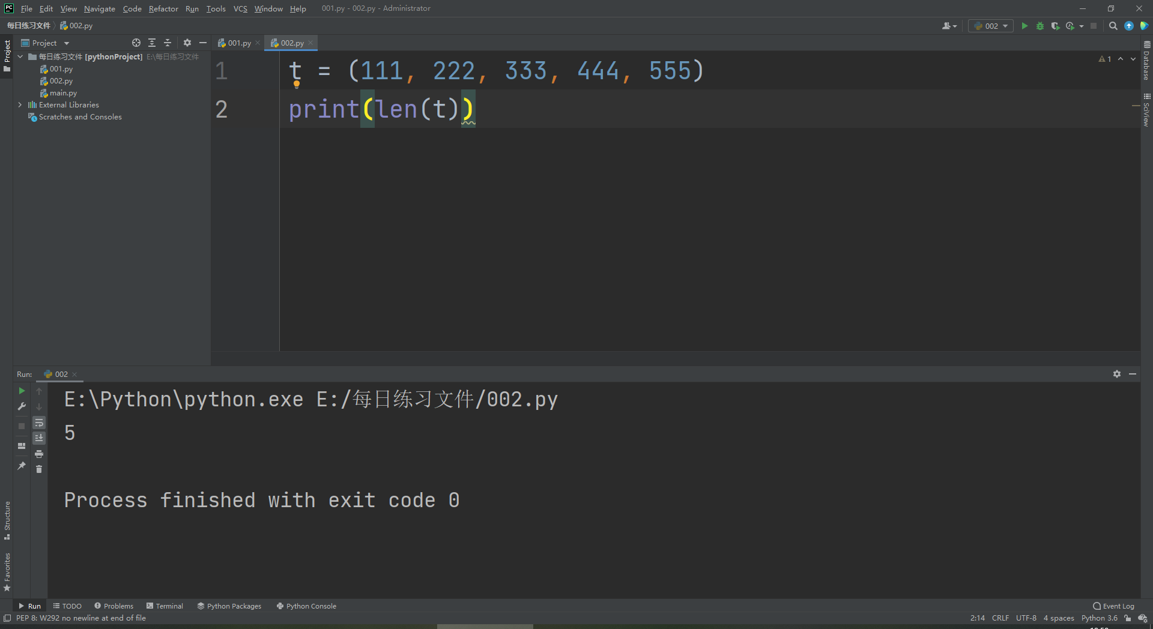Click the warning count inspection indicator
This screenshot has width=1153, height=629.
click(1105, 59)
